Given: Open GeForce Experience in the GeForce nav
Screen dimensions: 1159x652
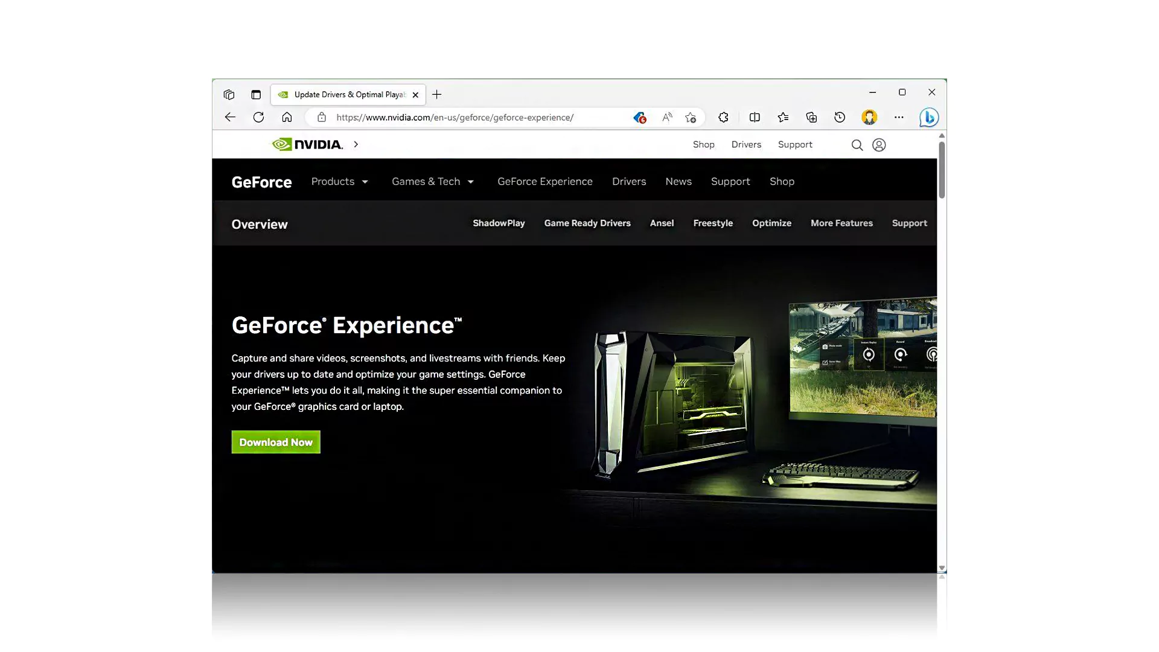Looking at the screenshot, I should click(x=545, y=182).
